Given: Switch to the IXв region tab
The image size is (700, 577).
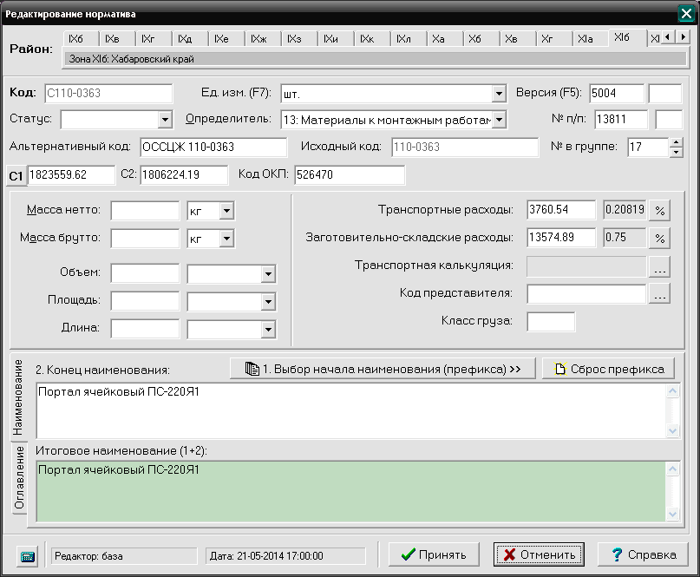Looking at the screenshot, I should (x=113, y=39).
